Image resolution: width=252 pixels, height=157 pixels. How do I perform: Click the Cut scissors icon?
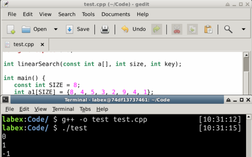(177, 29)
